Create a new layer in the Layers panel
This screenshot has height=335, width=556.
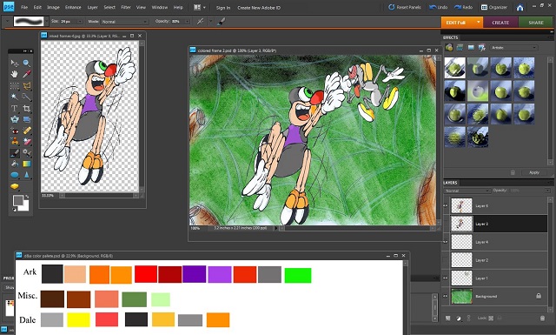pos(448,318)
